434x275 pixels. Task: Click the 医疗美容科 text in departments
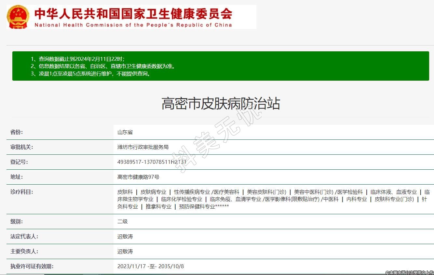[x=226, y=192]
